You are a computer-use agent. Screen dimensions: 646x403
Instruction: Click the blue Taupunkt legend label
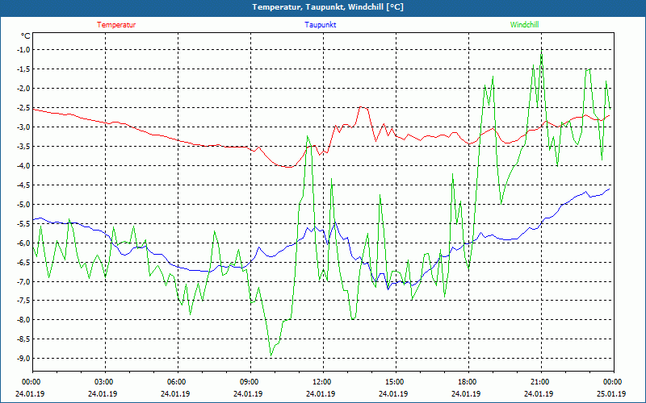pos(320,25)
